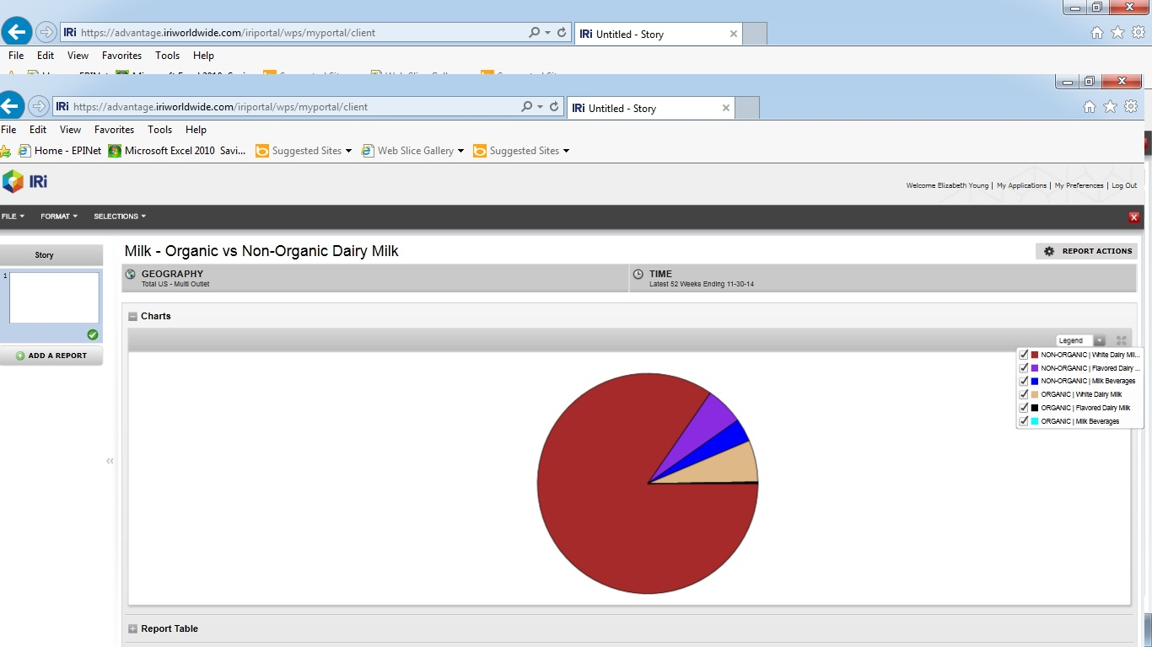Click the purple Flavored Dairy legend swatch
Viewport: 1152px width, 647px height.
1035,368
